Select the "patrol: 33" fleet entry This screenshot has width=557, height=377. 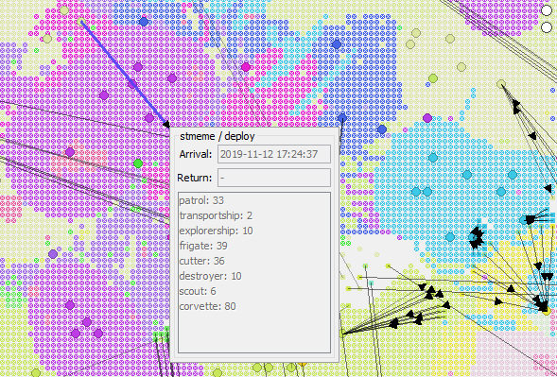point(201,200)
